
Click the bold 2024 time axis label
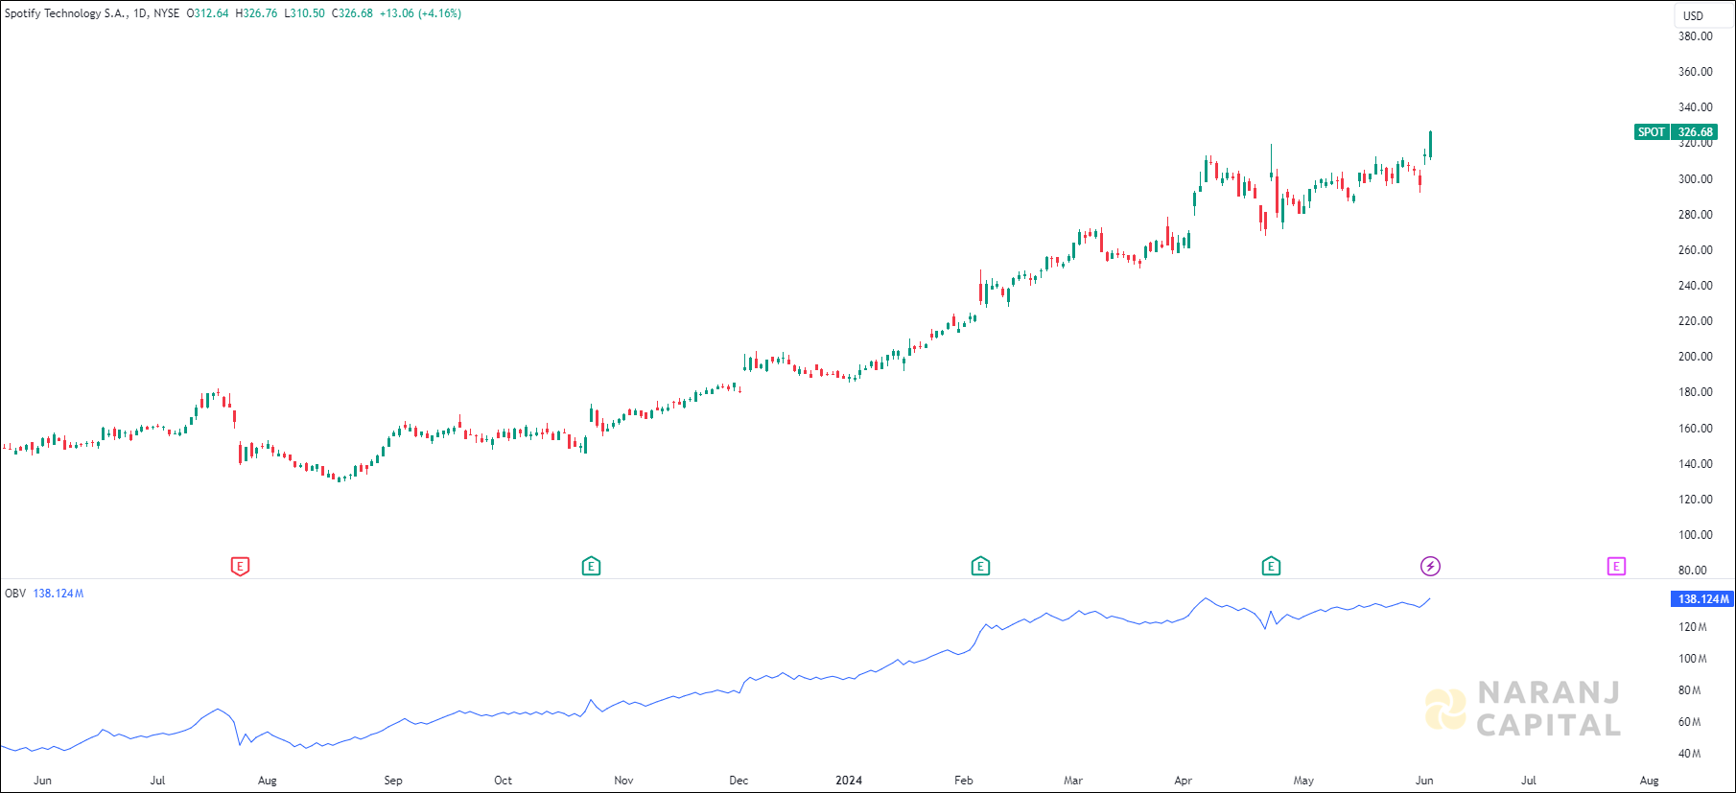click(849, 781)
